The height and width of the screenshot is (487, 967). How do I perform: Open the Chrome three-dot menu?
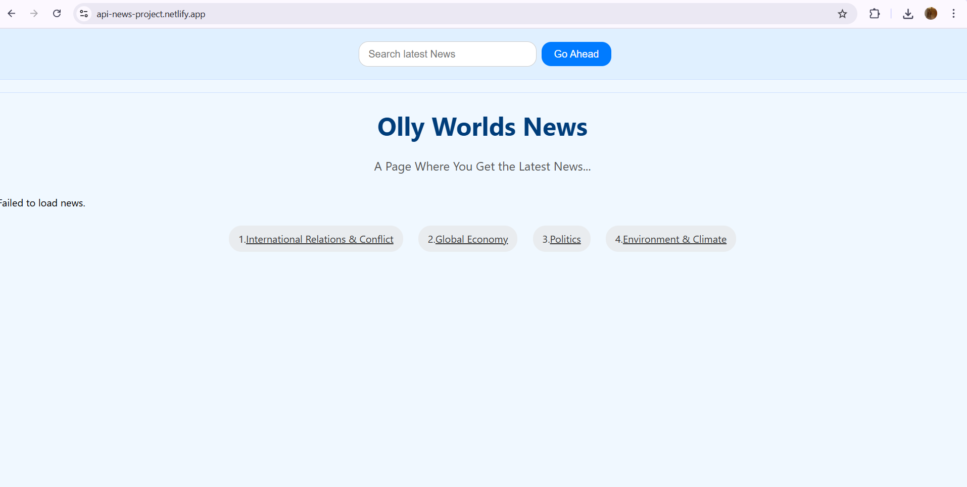click(953, 14)
